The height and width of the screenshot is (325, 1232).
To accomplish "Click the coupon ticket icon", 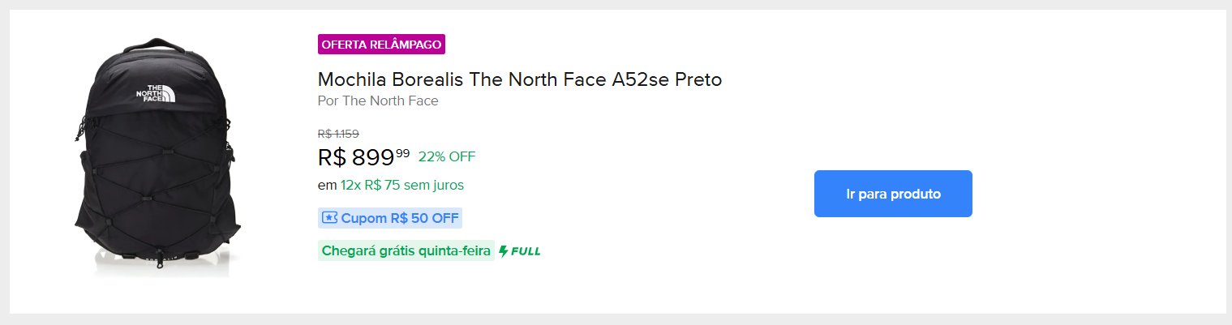I will [329, 218].
